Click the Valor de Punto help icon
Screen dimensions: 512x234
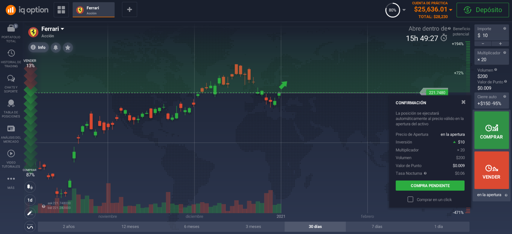pos(505,81)
